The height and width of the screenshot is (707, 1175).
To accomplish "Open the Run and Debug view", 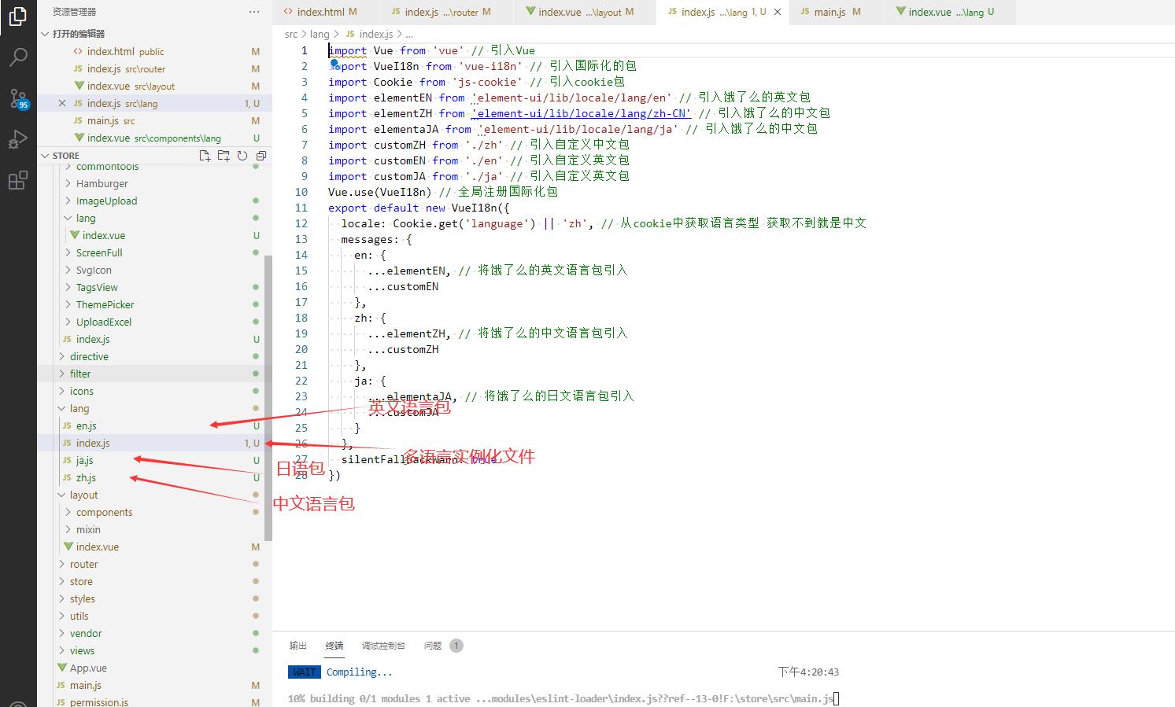I will tap(18, 139).
